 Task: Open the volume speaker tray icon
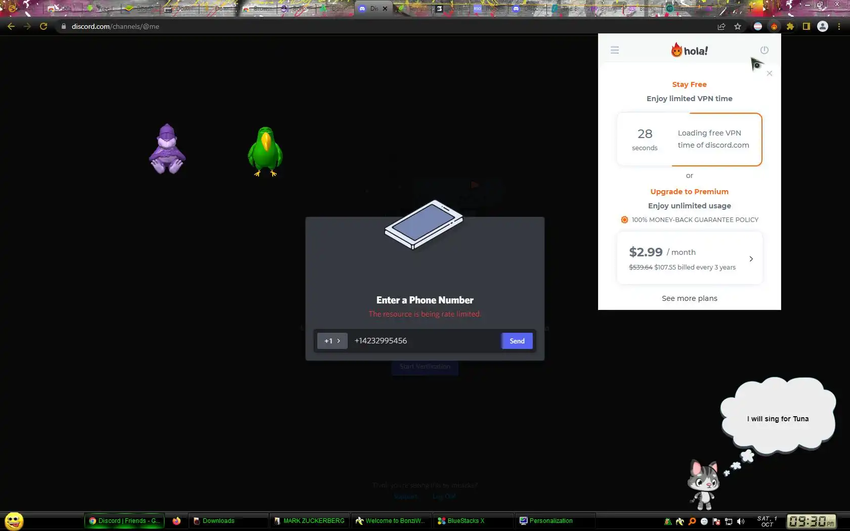pyautogui.click(x=741, y=521)
